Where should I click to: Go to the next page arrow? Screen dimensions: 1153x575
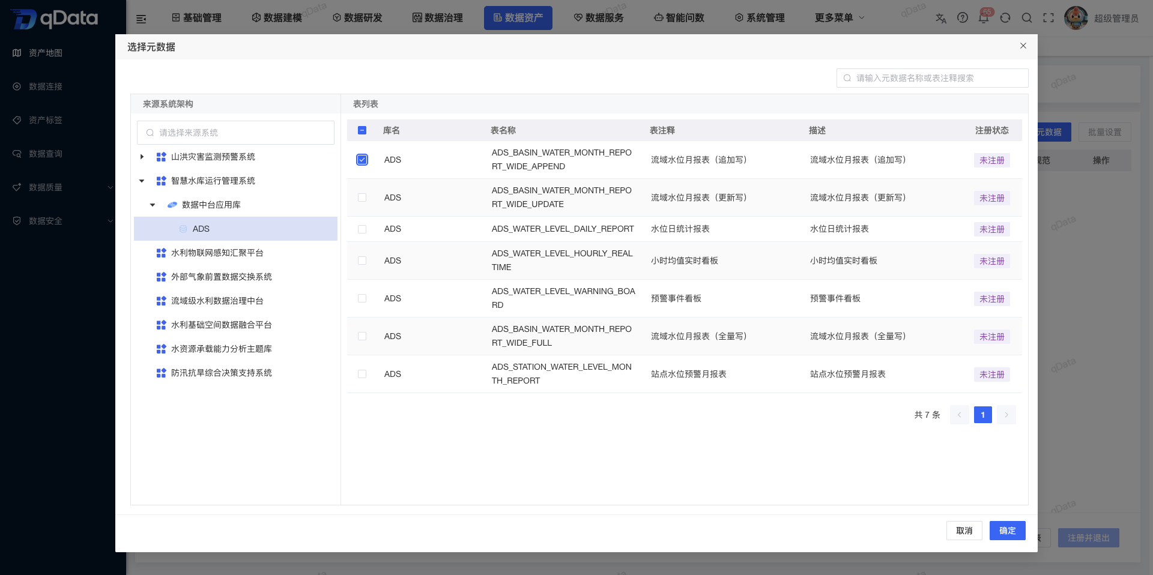point(1006,415)
